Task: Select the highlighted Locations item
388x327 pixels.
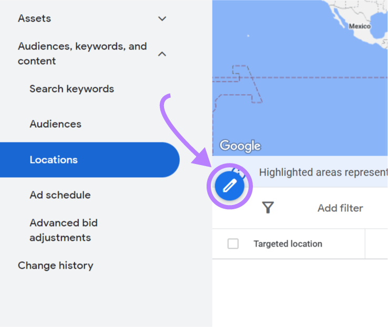Action: (54, 160)
